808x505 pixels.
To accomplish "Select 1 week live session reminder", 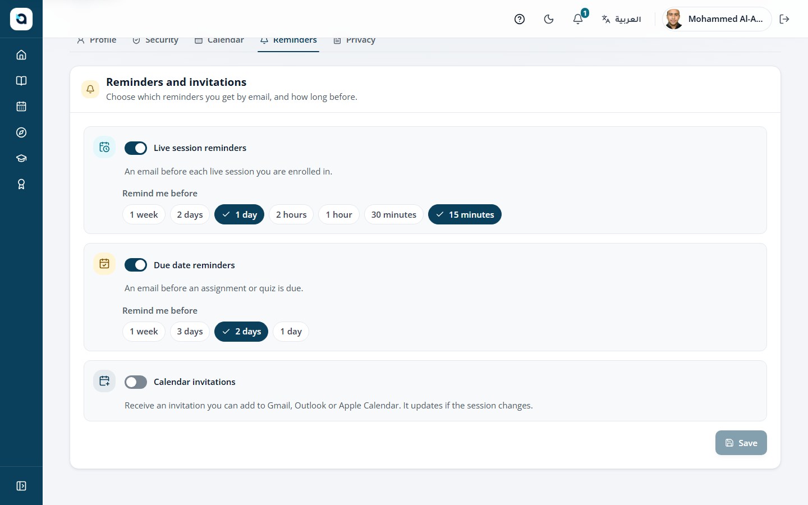I will [x=144, y=214].
